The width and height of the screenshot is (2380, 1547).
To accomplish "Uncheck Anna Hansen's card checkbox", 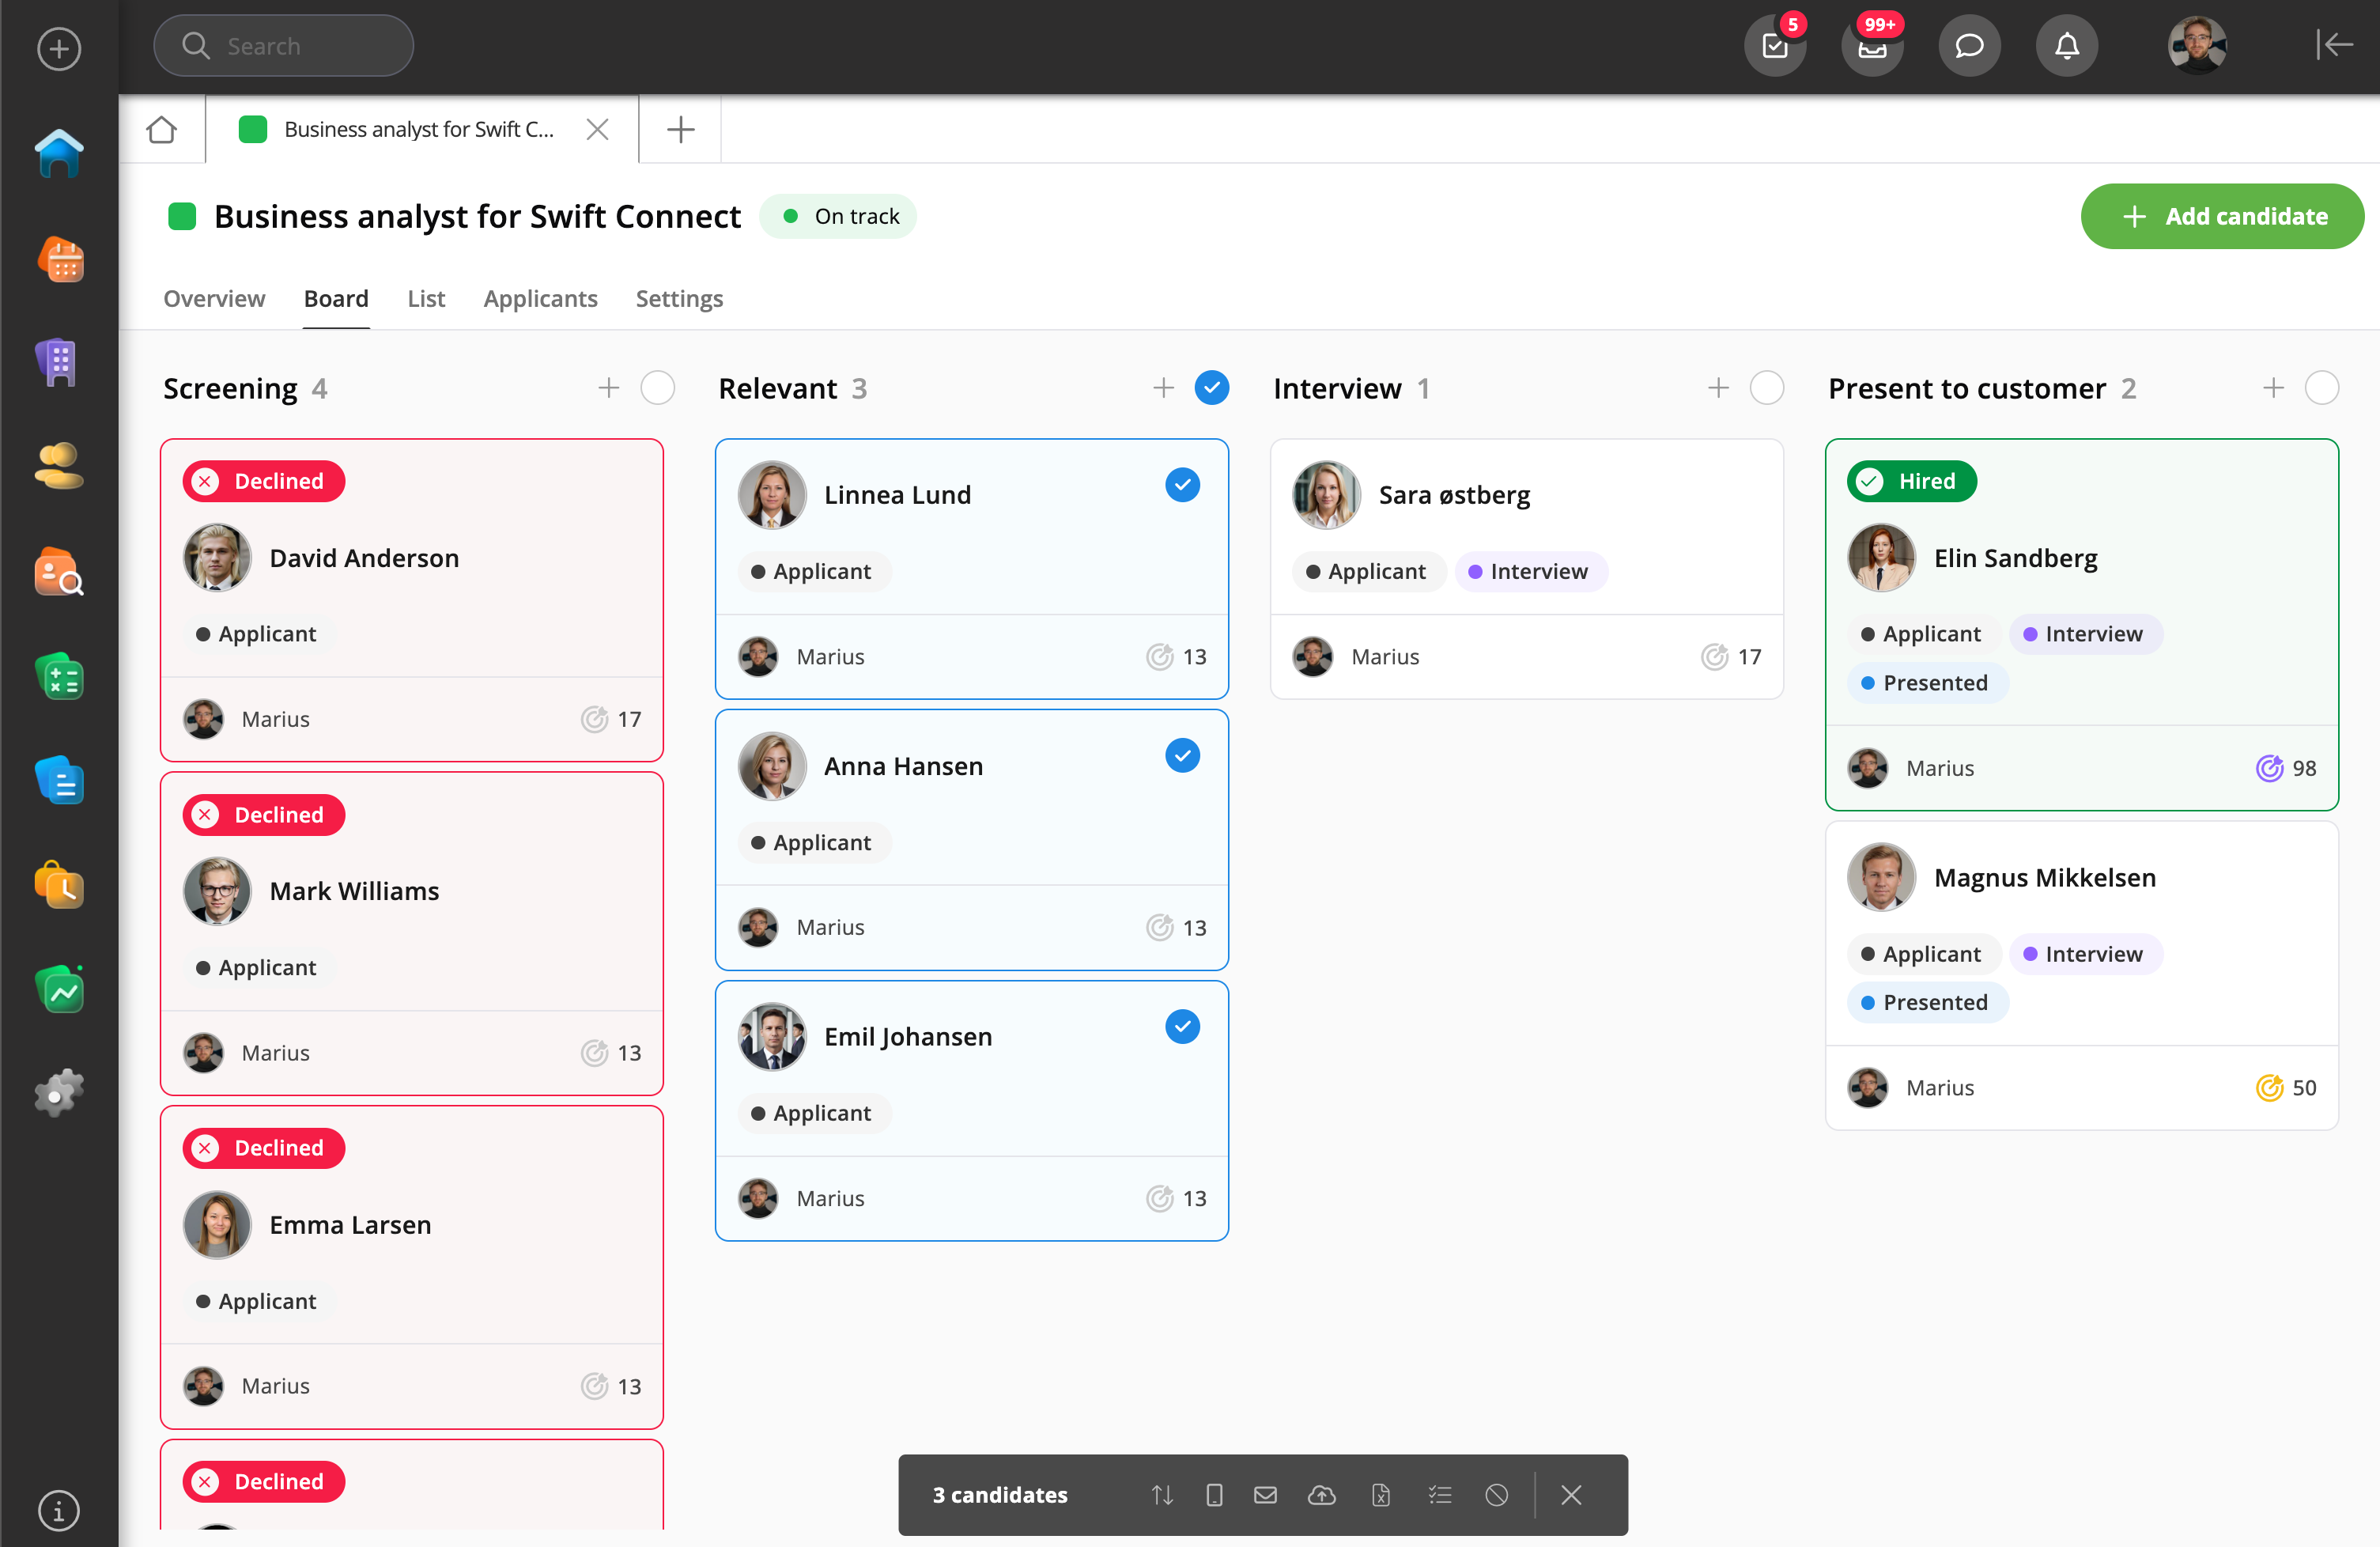I will click(1183, 756).
